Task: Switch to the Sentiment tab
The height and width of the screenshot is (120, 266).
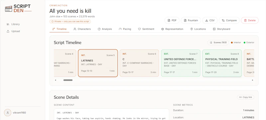Action: point(146,29)
